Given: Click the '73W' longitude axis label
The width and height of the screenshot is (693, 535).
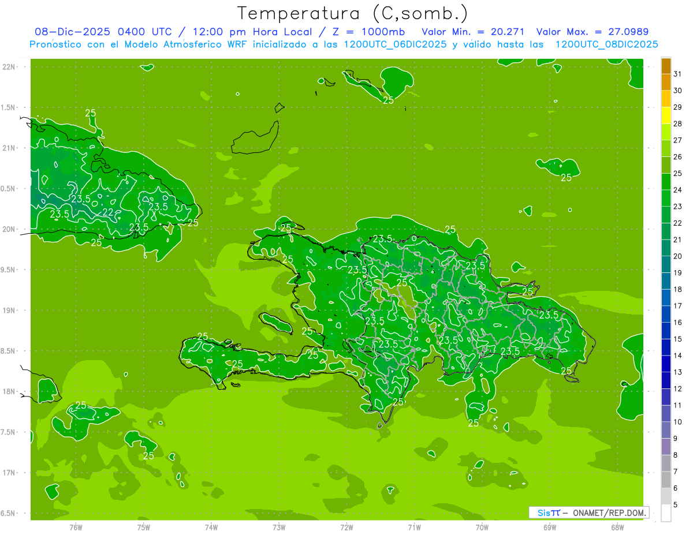Looking at the screenshot, I should (279, 527).
